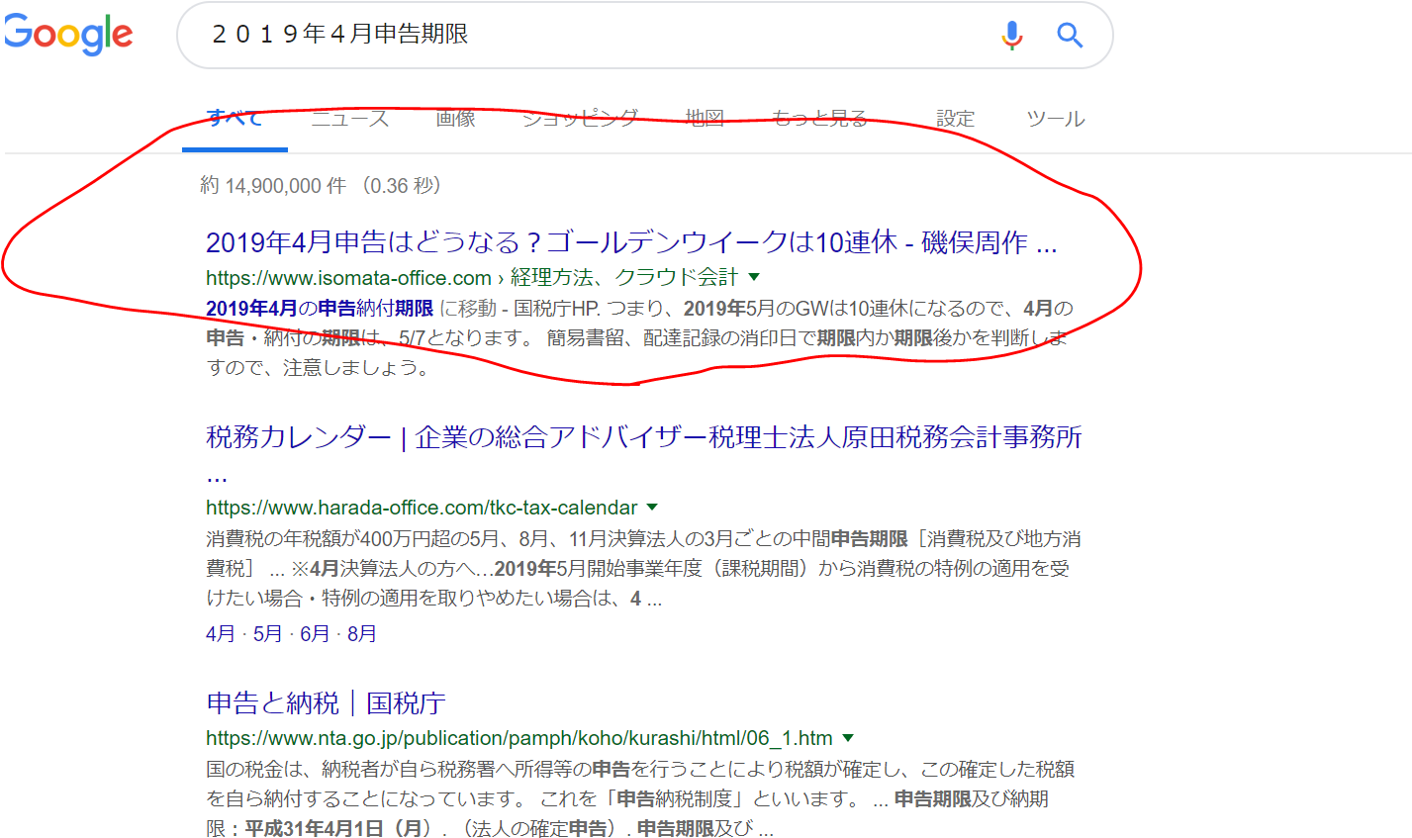
Task: Expand arrow next to nta.go.jp URL
Action: pos(847,738)
